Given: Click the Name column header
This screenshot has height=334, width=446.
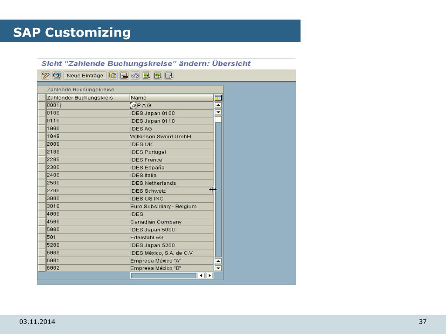Looking at the screenshot, I should [172, 98].
